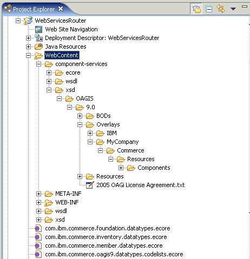Select the Project Explorer tab
The height and width of the screenshot is (259, 250).
coord(34,9)
